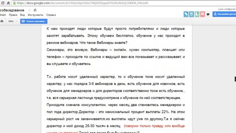Click the red text 'говорим только правду или вообще'
Screen dimensions: 236x133
(x=155, y=126)
